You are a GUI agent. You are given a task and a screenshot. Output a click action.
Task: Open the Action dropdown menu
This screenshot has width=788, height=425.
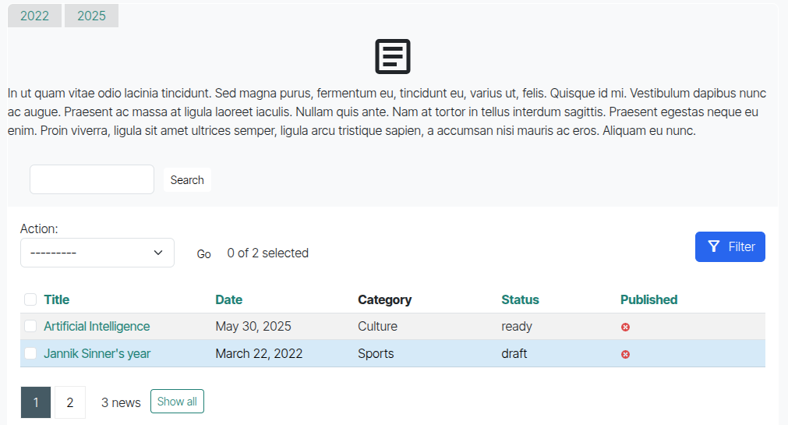(97, 253)
